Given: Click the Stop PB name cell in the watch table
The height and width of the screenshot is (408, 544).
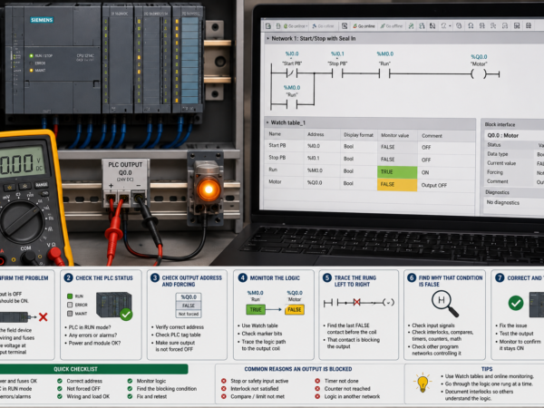Looking at the screenshot, I should tap(277, 158).
